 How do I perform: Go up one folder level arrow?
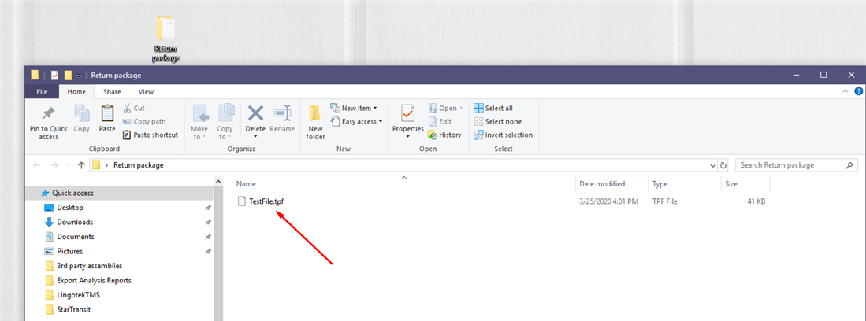pos(81,165)
